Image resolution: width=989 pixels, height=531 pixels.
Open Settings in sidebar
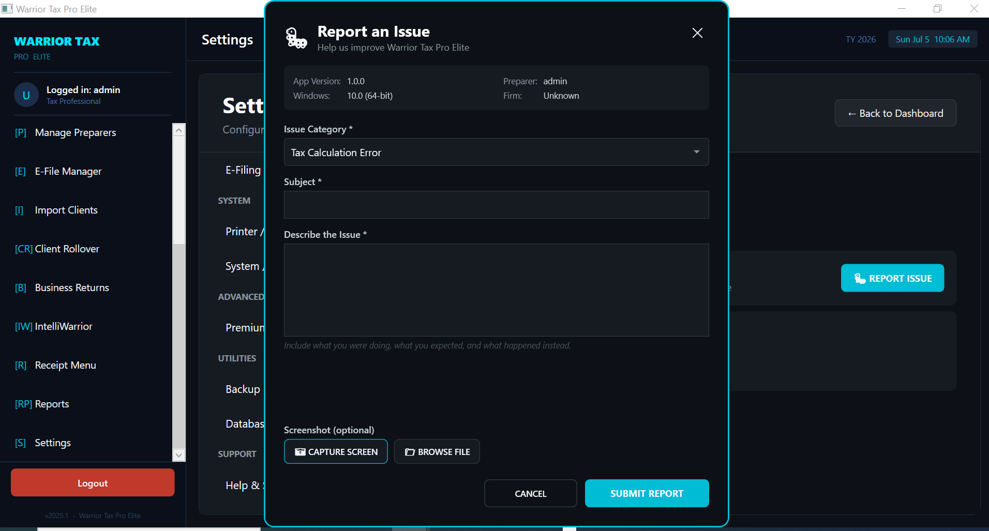pyautogui.click(x=86, y=443)
